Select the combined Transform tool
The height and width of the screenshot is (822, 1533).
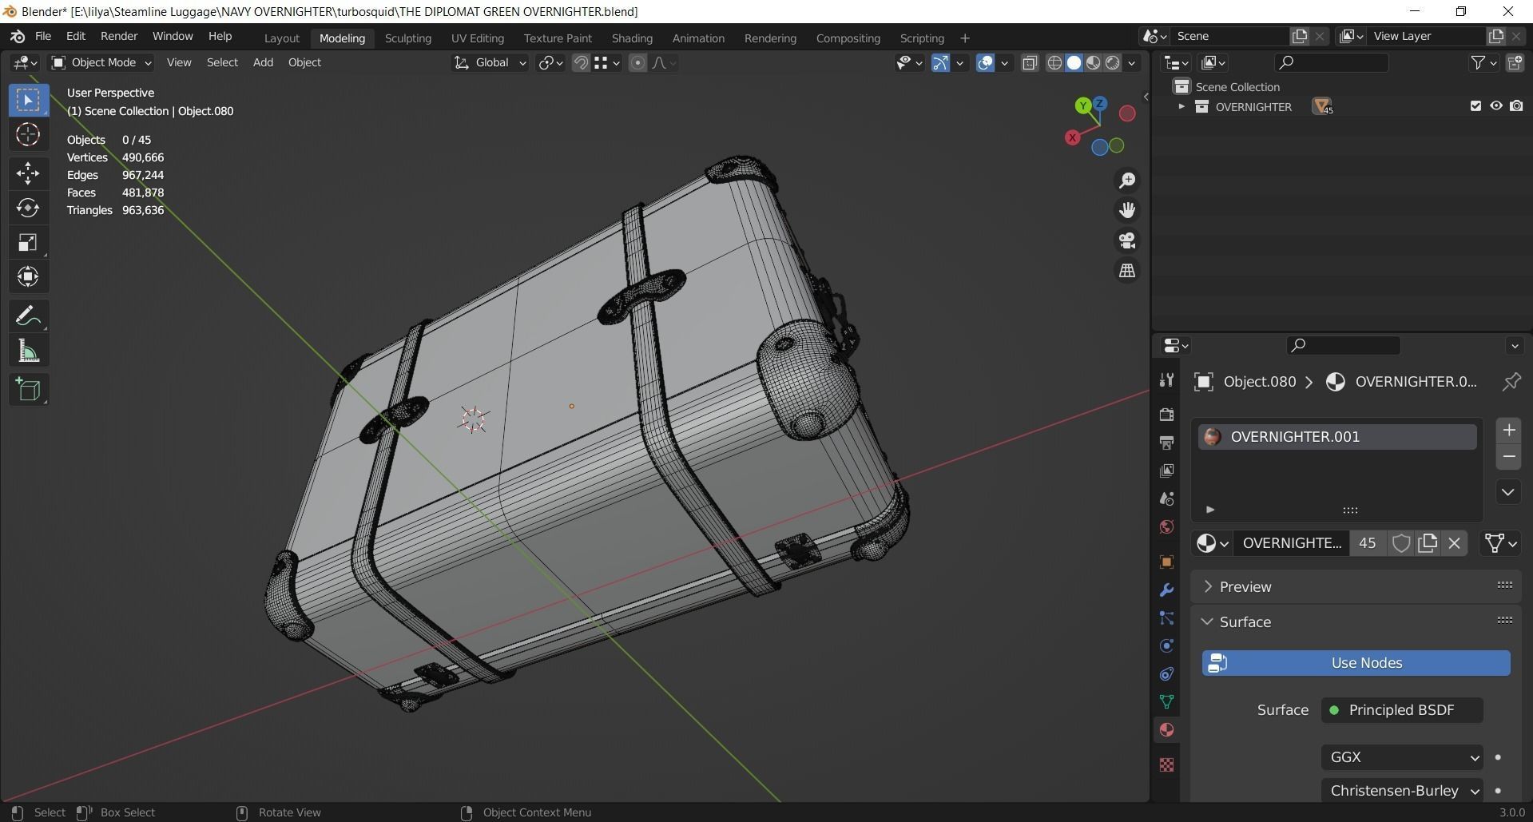click(x=28, y=277)
